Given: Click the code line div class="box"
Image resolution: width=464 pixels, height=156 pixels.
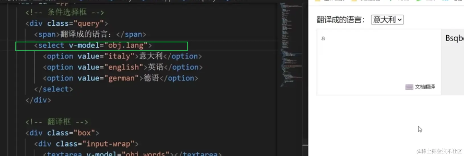Looking at the screenshot, I should (x=62, y=133).
